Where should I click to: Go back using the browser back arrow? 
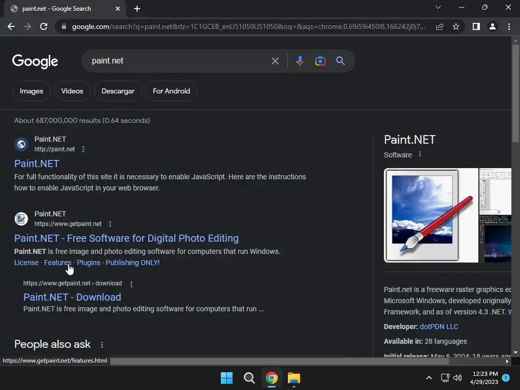(x=11, y=26)
